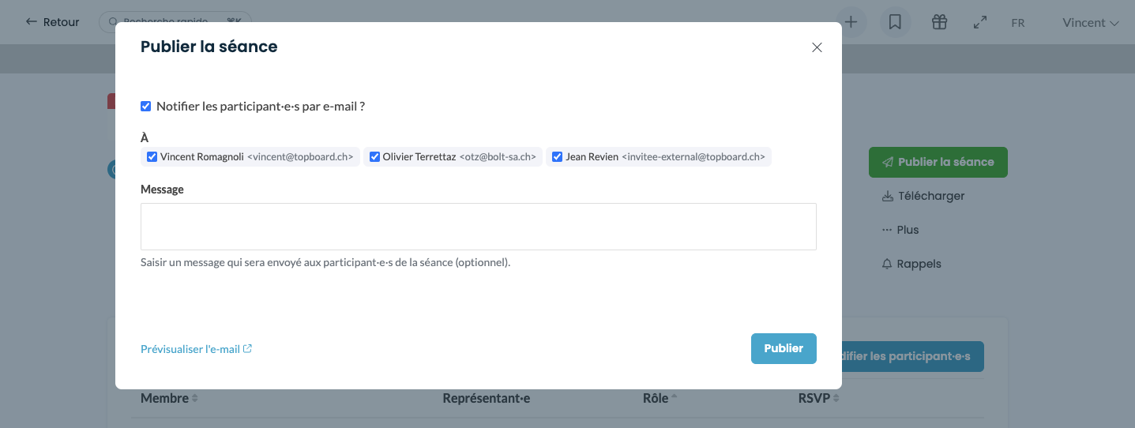
Task: Uncheck Notifier les participant·e·s par e-mail
Action: click(x=146, y=107)
